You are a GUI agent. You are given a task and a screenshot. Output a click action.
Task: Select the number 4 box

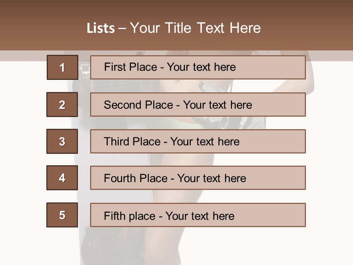pyautogui.click(x=62, y=178)
